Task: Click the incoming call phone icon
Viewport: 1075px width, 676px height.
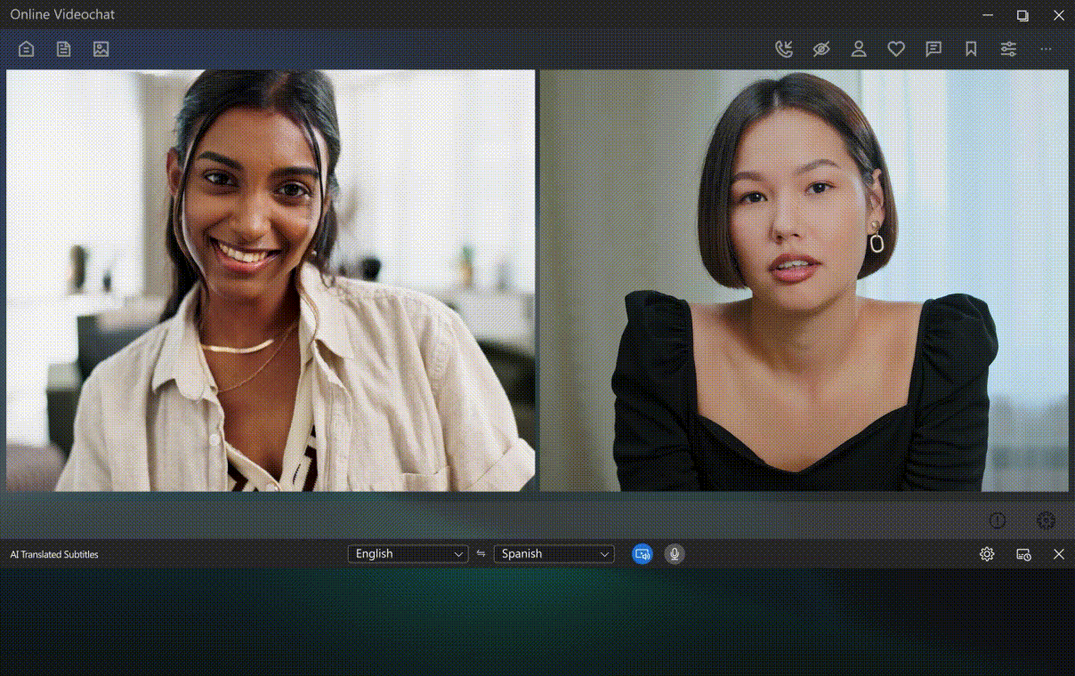Action: (784, 50)
